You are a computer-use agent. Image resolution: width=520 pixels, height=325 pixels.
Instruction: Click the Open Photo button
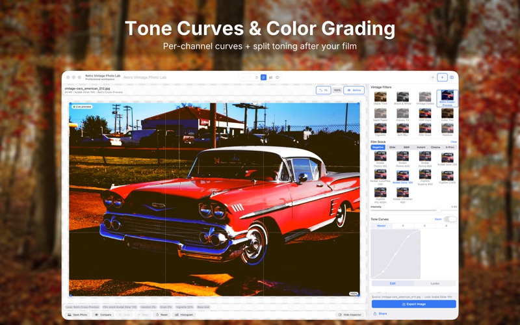77,315
